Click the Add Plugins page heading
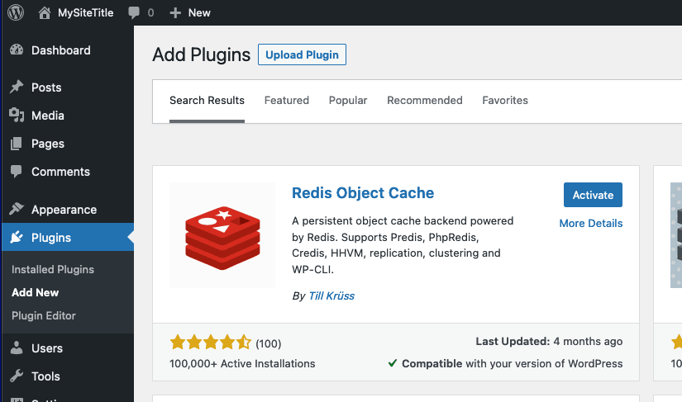This screenshot has width=682, height=402. tap(202, 54)
